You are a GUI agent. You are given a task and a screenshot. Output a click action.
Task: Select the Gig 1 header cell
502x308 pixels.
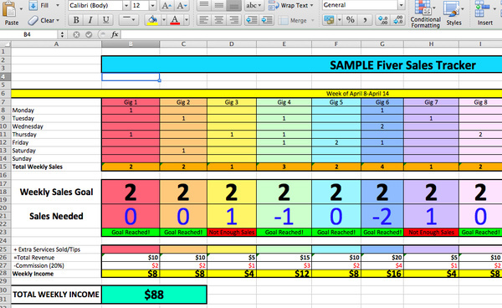(131, 102)
